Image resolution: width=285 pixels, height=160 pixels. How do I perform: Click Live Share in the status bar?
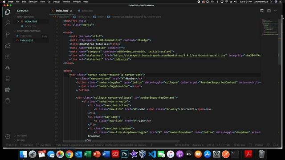44,145
